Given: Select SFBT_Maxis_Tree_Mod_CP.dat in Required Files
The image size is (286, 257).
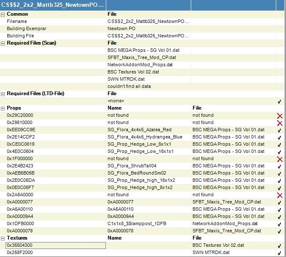Looking at the screenshot, I should click(142, 57).
